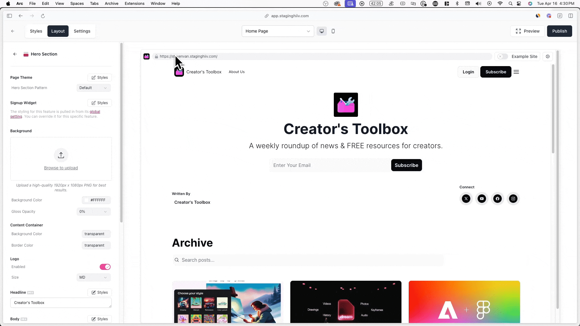Open the hamburger menu in site header

pyautogui.click(x=516, y=72)
